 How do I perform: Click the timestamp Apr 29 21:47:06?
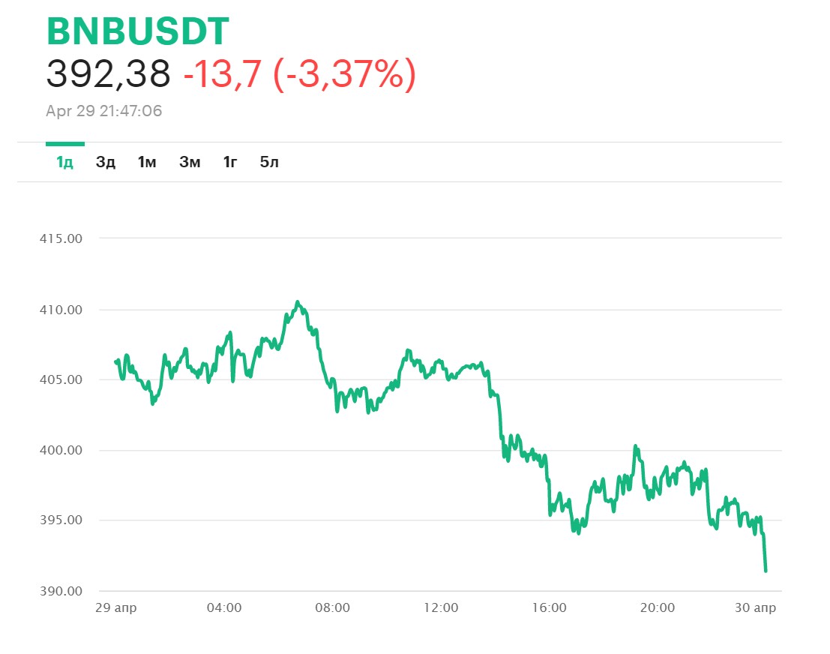(103, 111)
